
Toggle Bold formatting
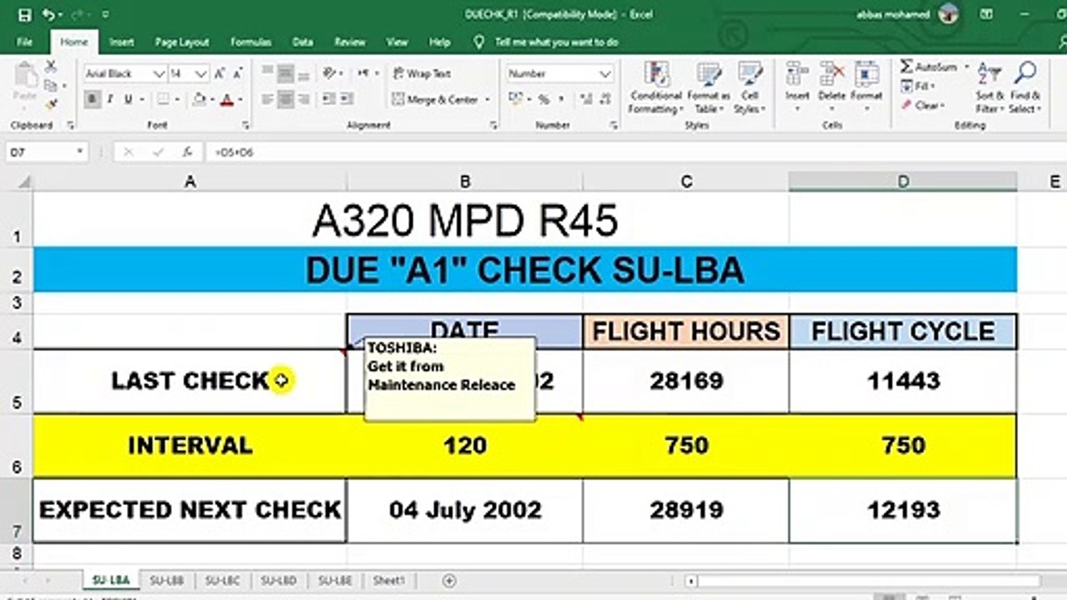[x=93, y=99]
